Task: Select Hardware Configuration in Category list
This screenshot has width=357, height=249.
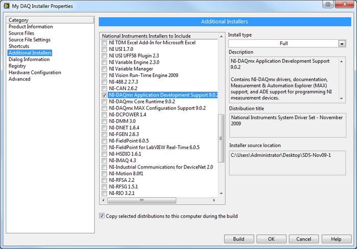Action: 33,72
